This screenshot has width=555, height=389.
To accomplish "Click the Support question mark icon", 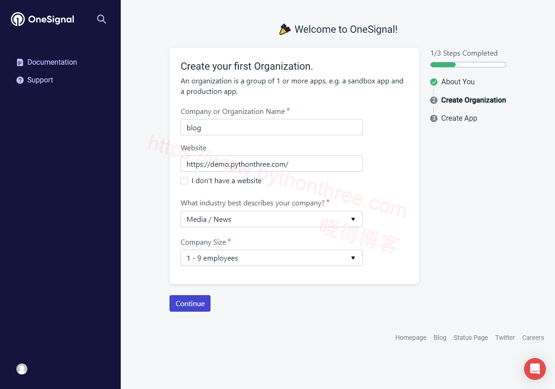I will [x=20, y=80].
